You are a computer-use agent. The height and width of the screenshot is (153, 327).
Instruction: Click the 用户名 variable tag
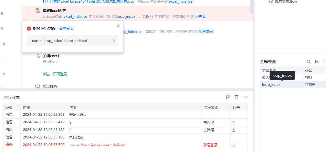point(201,17)
